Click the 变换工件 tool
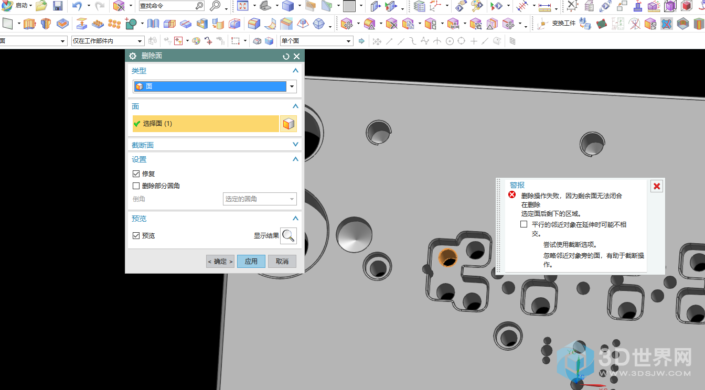Screen dimensions: 705x390 click(x=557, y=24)
